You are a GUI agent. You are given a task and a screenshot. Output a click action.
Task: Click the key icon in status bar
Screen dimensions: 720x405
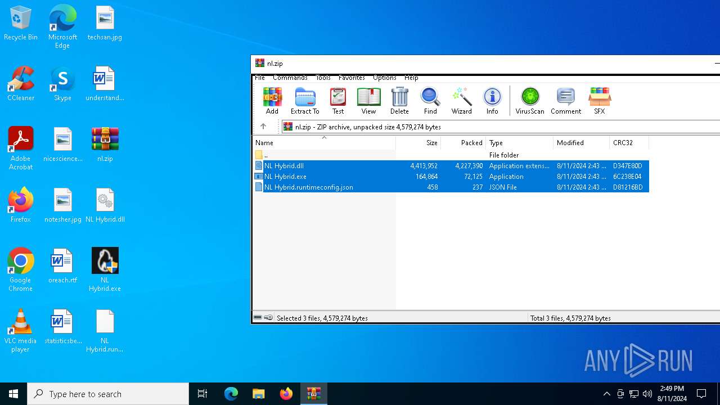click(x=268, y=318)
